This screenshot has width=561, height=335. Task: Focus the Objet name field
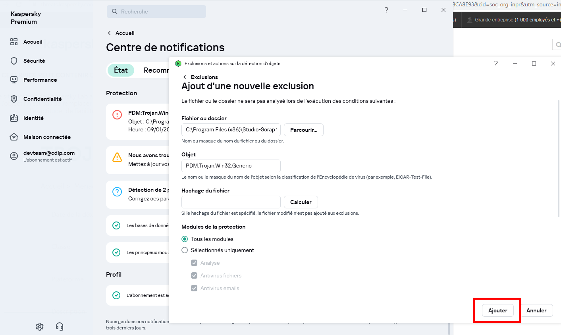[x=231, y=166]
